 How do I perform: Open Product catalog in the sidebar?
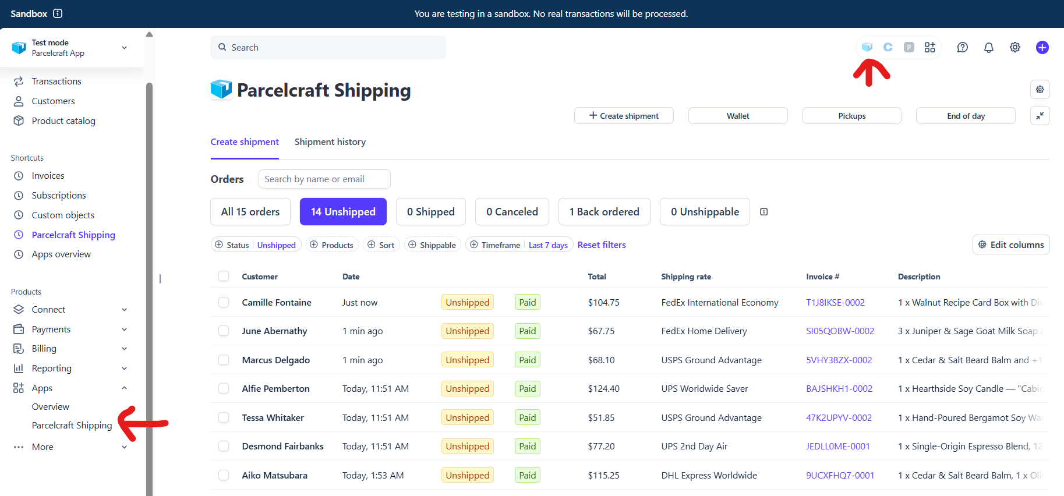63,121
